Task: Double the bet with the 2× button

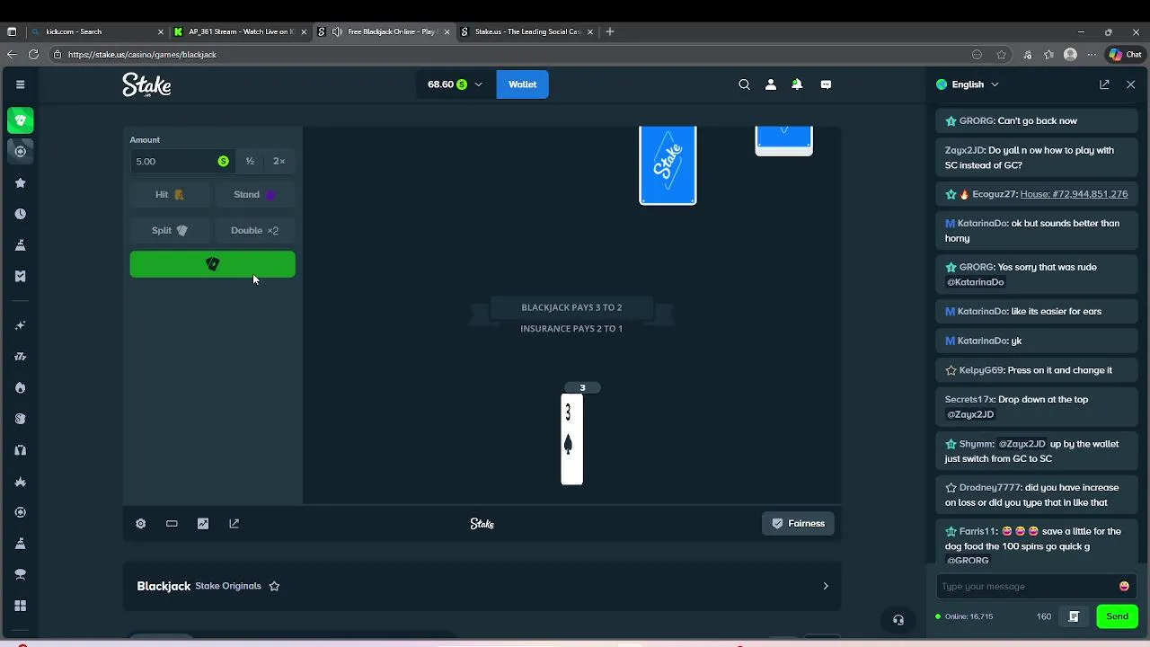Action: click(279, 161)
